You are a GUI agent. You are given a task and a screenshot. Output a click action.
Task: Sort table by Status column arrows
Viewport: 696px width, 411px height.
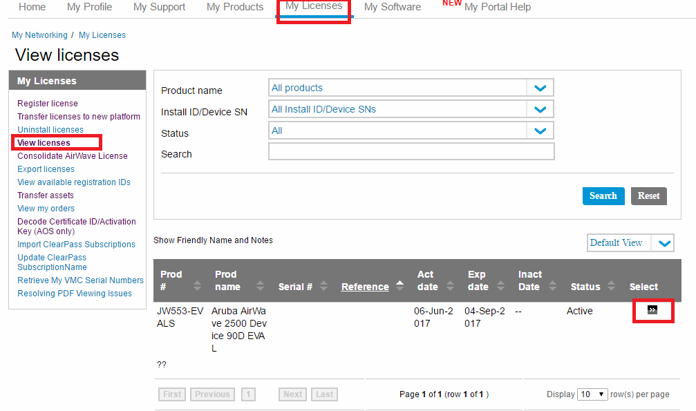(x=611, y=286)
